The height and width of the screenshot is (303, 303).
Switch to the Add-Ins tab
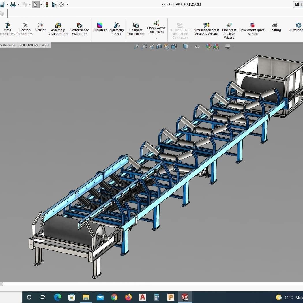point(8,45)
